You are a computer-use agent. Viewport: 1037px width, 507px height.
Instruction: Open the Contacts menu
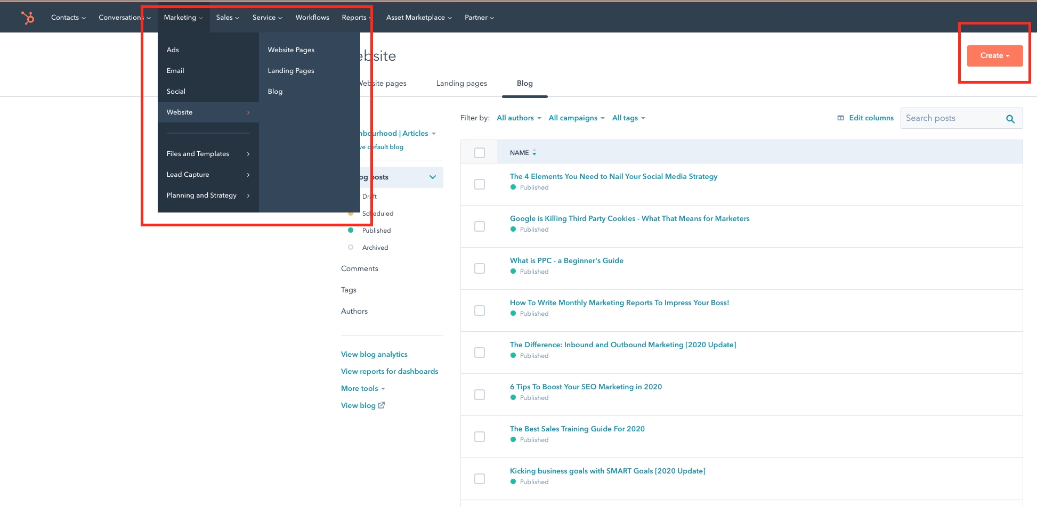[x=68, y=18]
